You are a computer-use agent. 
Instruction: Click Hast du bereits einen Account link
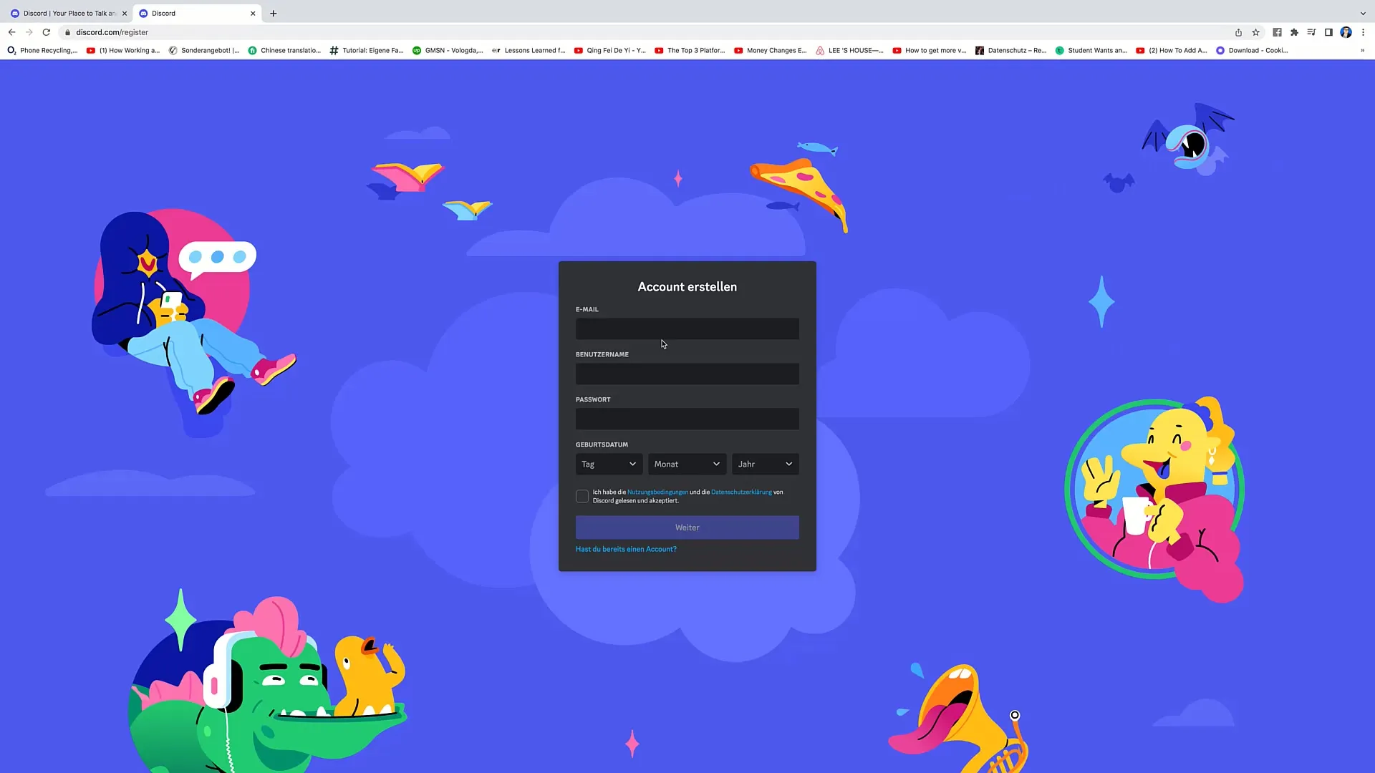(x=626, y=549)
